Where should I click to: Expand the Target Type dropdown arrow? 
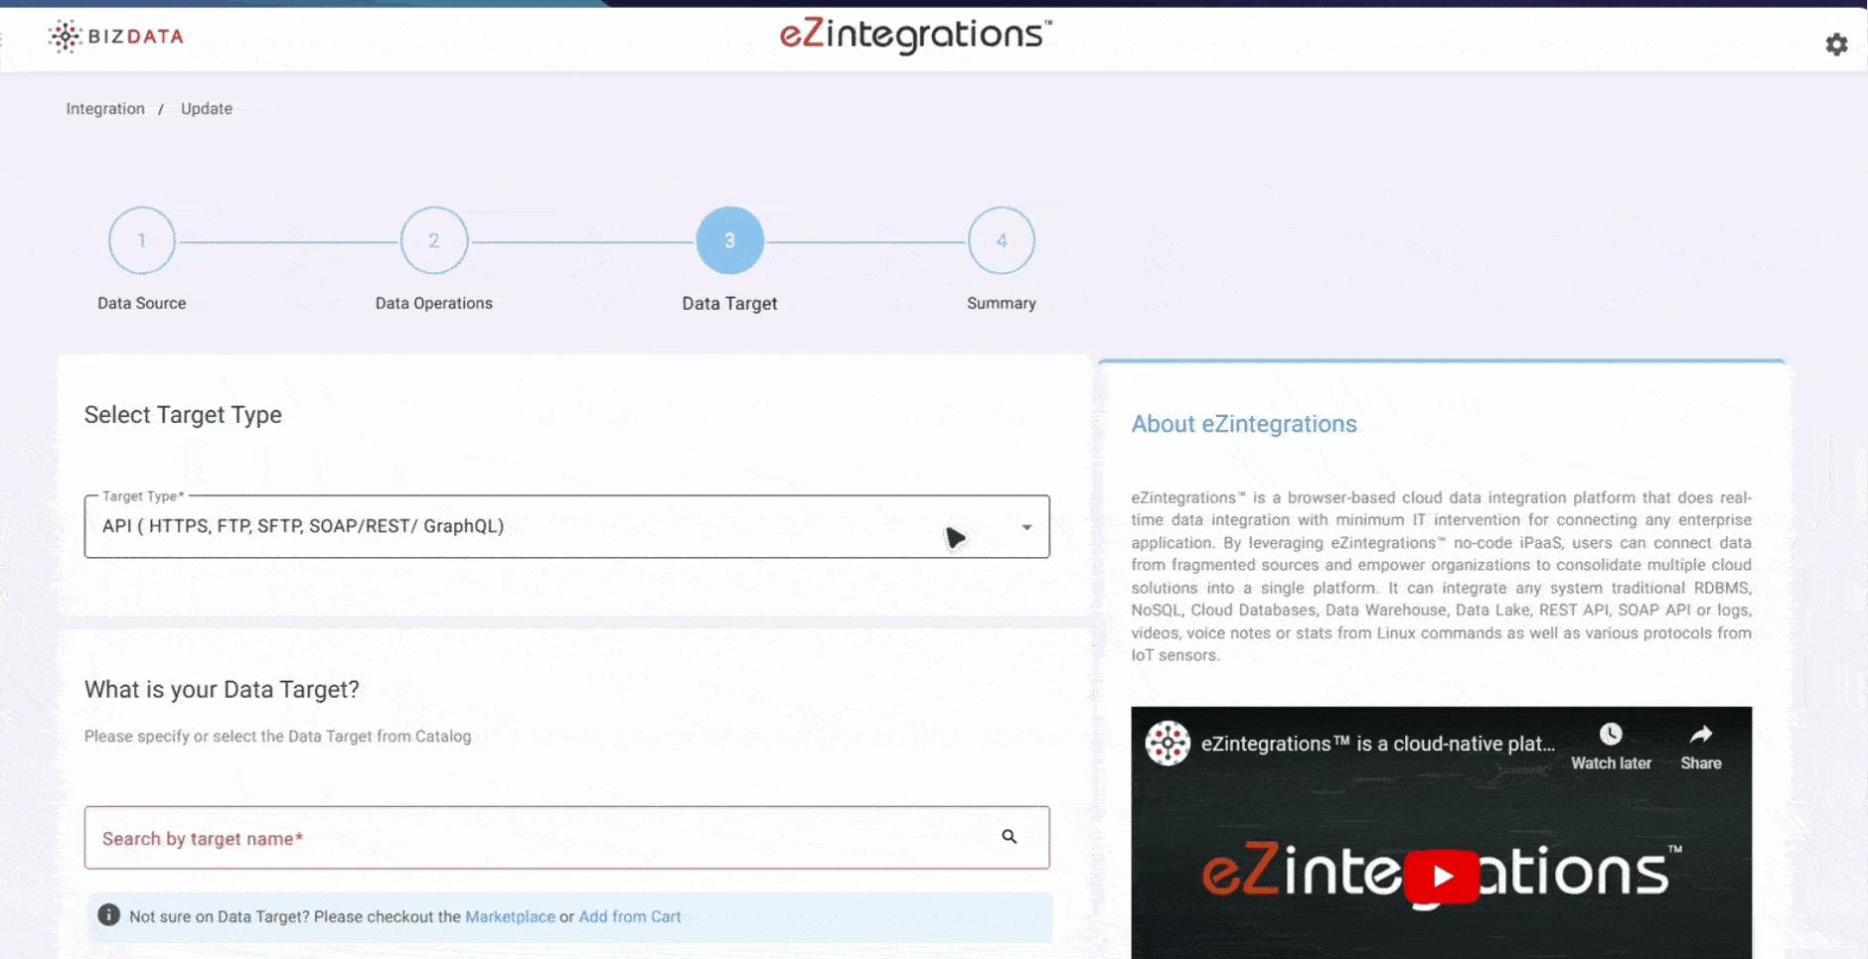1026,527
